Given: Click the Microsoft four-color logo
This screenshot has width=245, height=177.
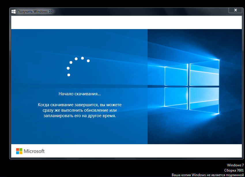Looking at the screenshot, I should (x=19, y=151).
